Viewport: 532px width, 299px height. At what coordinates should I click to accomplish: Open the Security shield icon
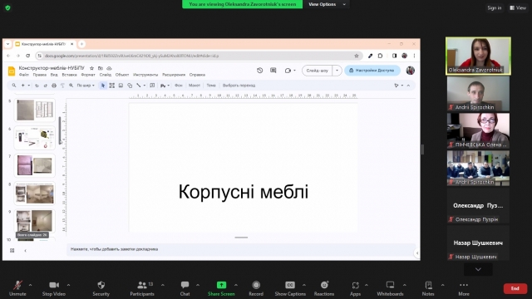(x=101, y=285)
